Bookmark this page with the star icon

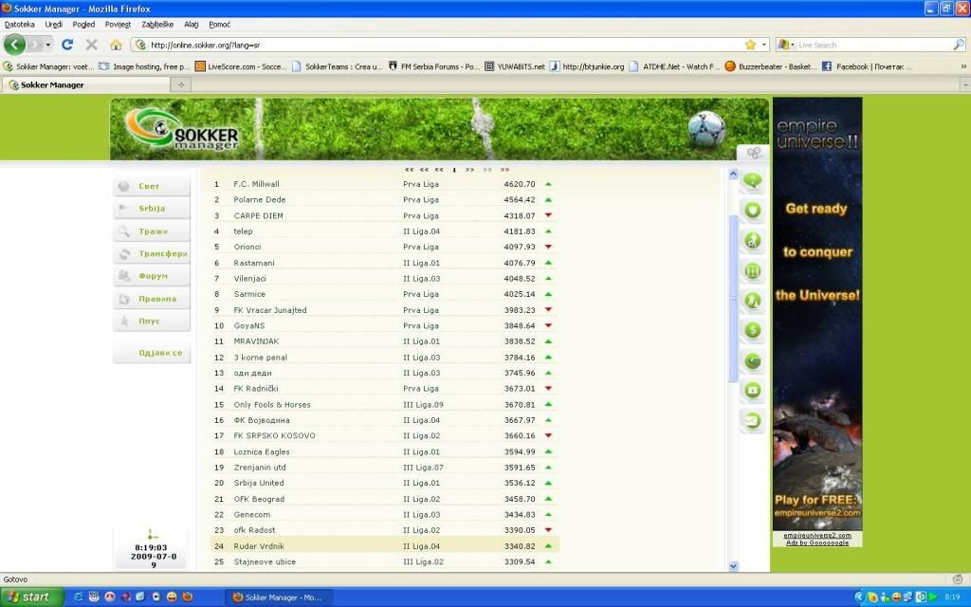(x=751, y=45)
